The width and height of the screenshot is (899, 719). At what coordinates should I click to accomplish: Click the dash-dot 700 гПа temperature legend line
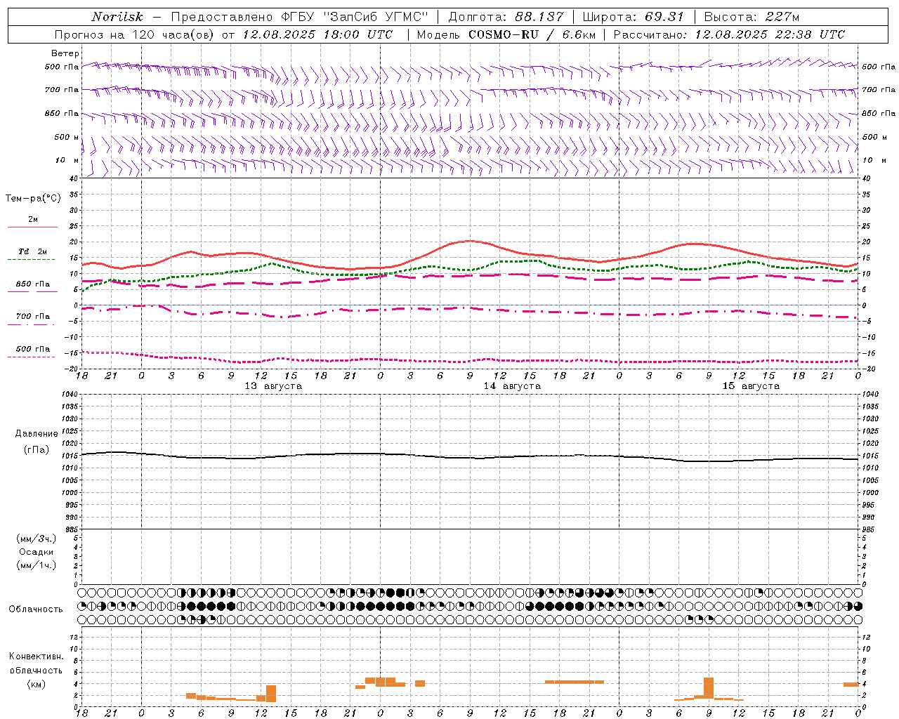coord(32,324)
